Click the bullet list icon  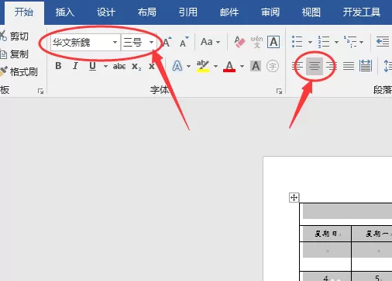[x=297, y=42]
